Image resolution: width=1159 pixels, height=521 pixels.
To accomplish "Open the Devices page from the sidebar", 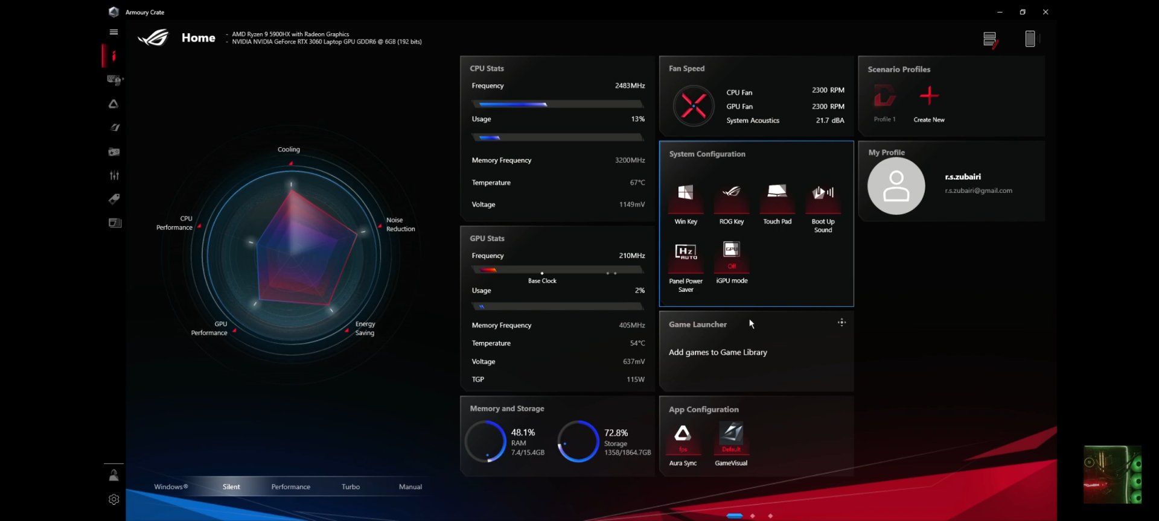I will pyautogui.click(x=114, y=80).
